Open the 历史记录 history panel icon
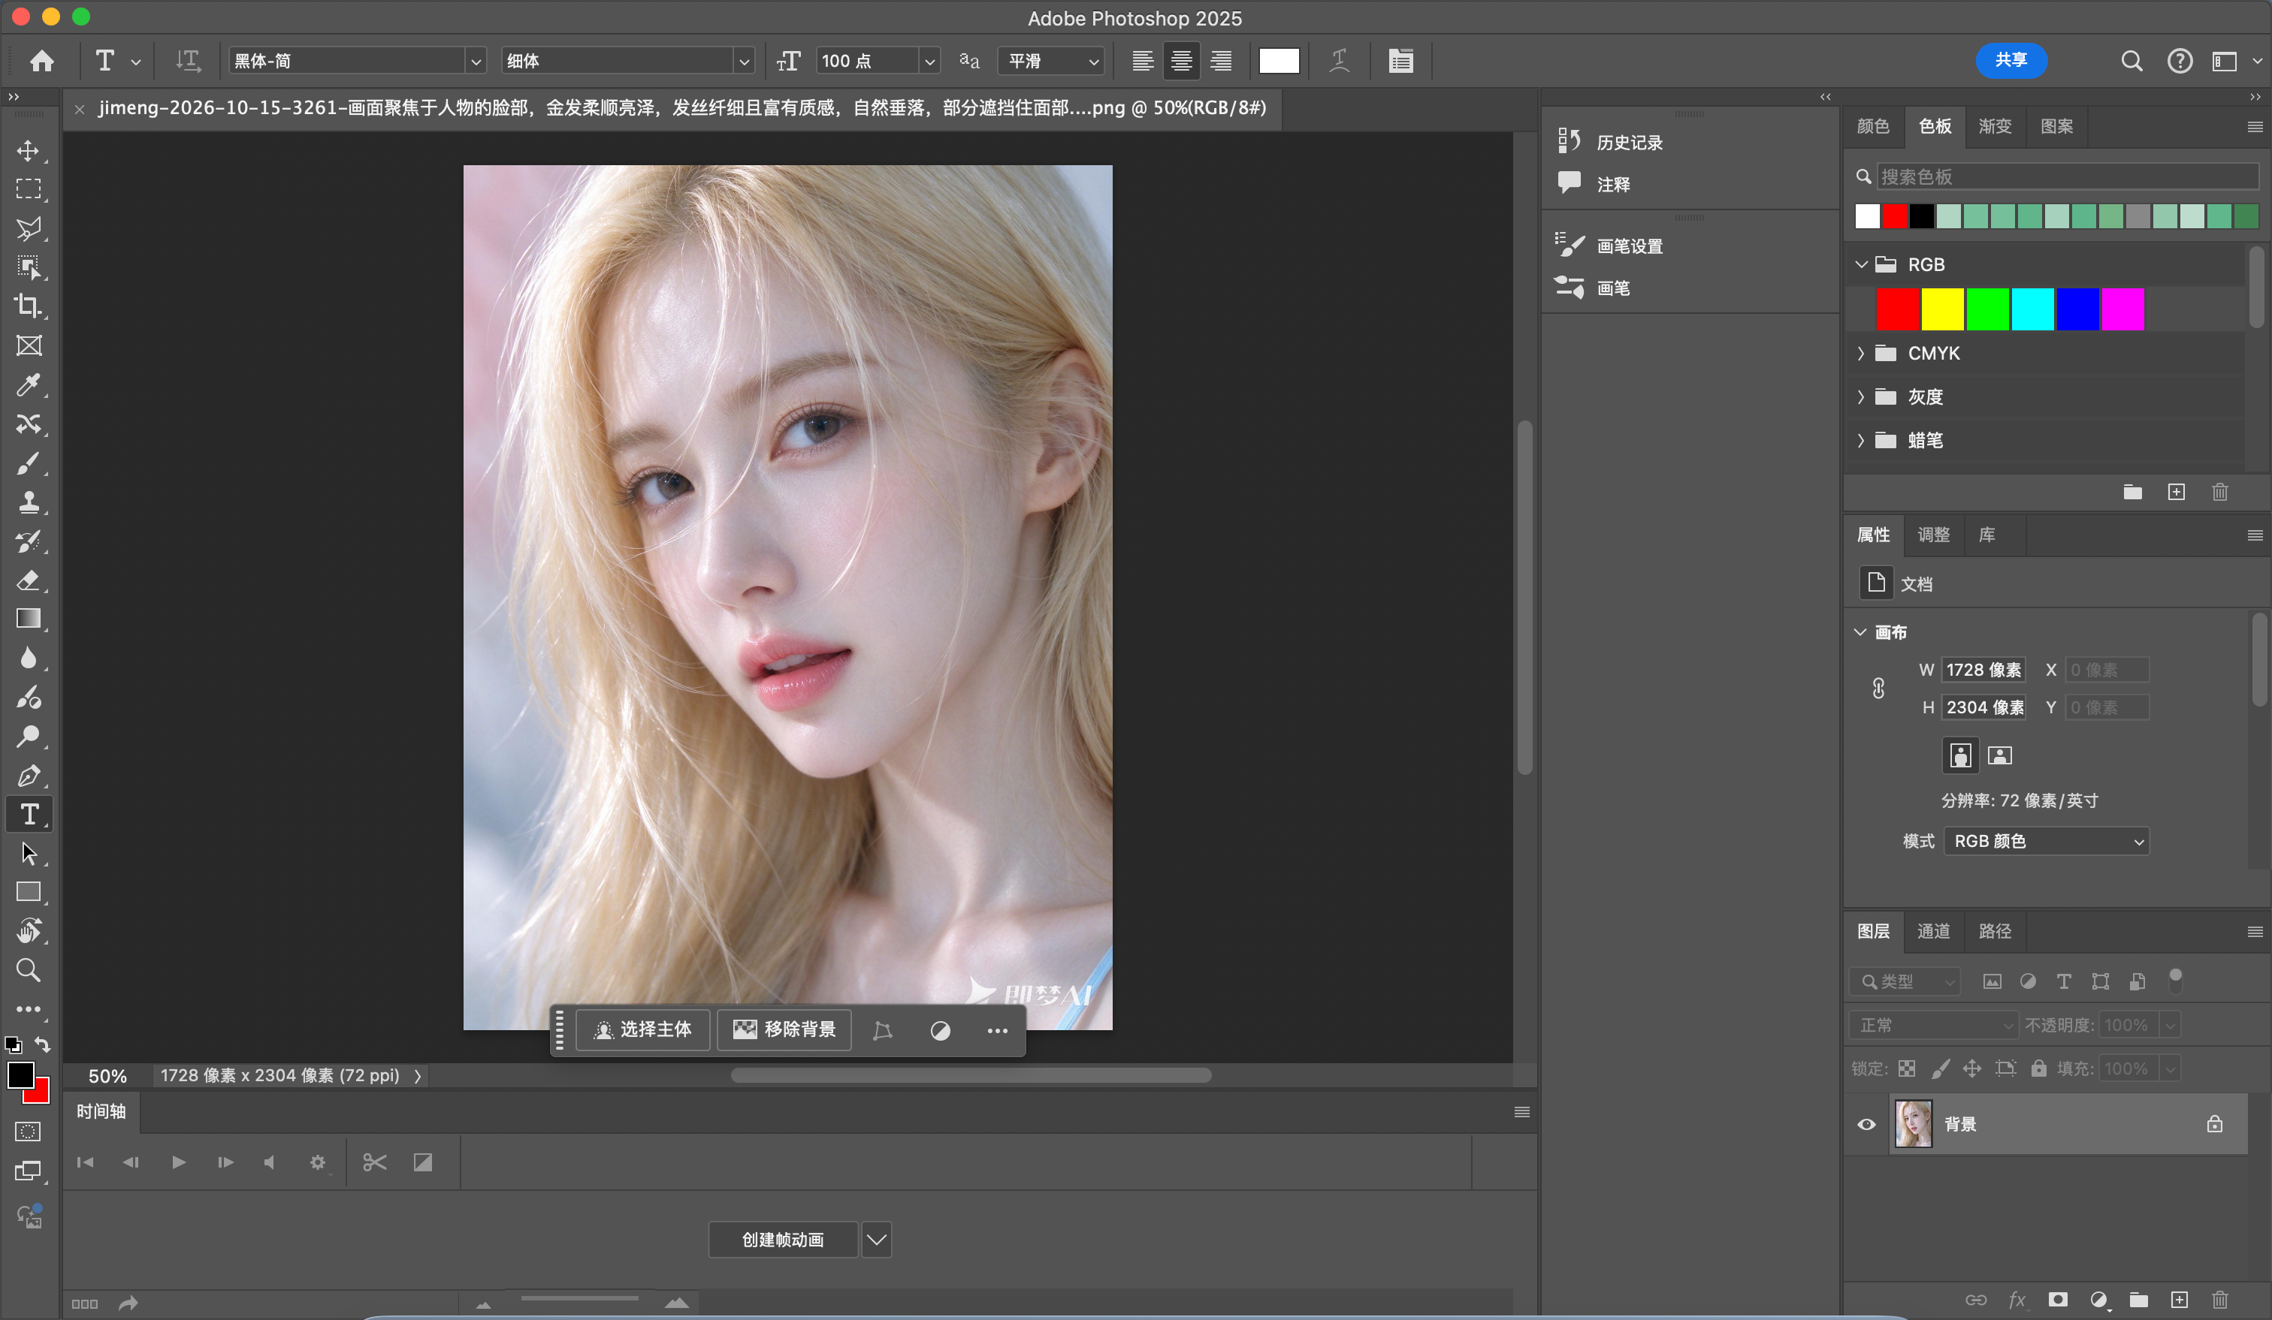The image size is (2272, 1320). click(1569, 141)
